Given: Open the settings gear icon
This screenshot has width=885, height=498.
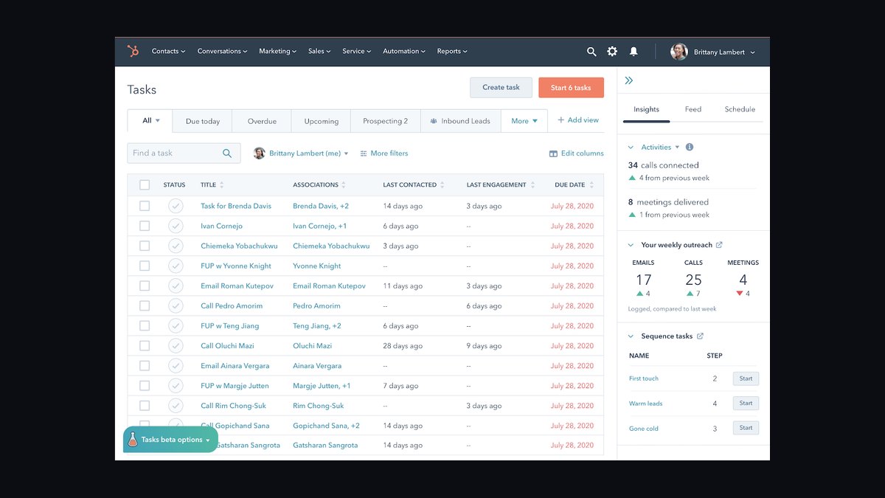Looking at the screenshot, I should pyautogui.click(x=612, y=52).
